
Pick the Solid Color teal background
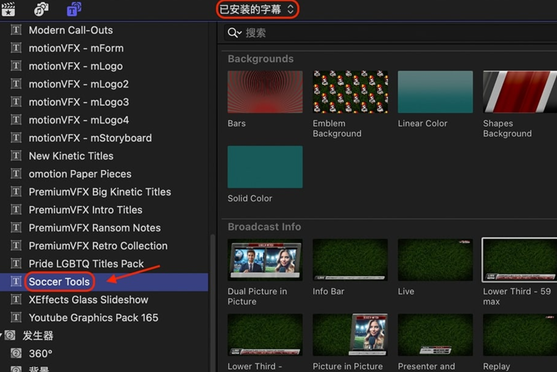pos(265,167)
